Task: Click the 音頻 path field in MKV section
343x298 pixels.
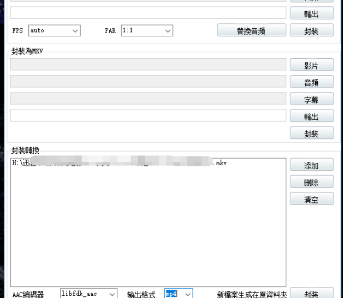Action: [x=148, y=82]
